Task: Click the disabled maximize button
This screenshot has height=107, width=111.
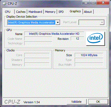Action: click(x=93, y=3)
